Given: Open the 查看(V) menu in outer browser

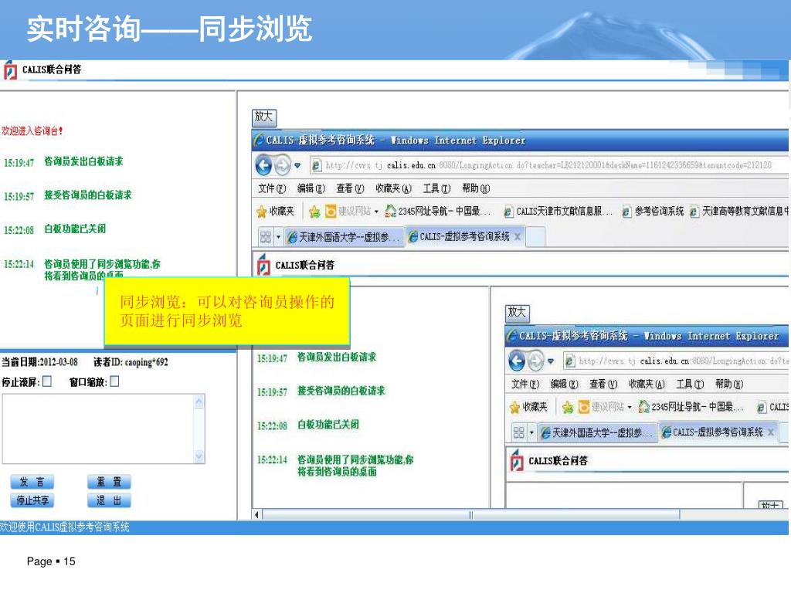Looking at the screenshot, I should [350, 188].
